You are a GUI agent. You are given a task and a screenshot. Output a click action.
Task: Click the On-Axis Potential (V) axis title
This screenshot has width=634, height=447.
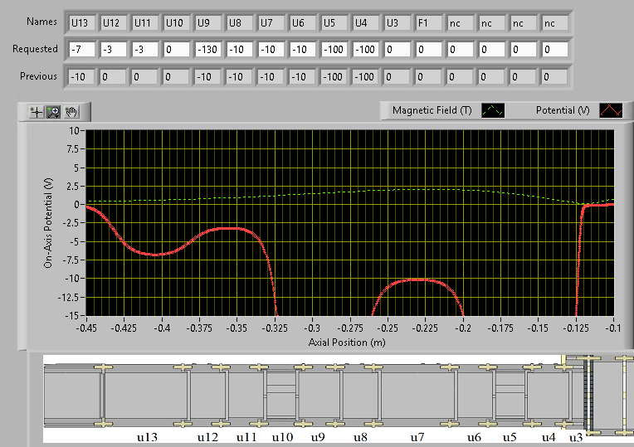48,223
